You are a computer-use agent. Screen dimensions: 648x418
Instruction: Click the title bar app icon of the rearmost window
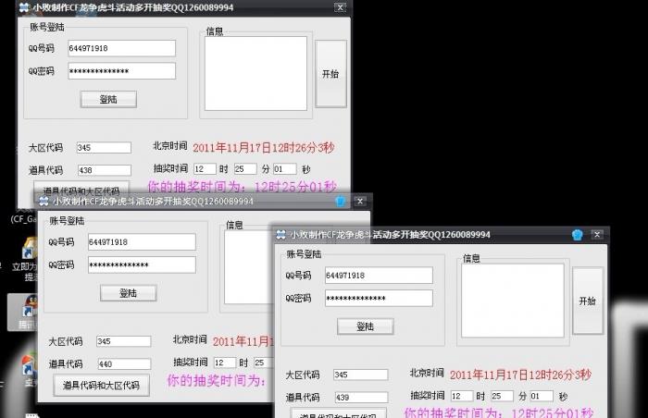point(24,7)
